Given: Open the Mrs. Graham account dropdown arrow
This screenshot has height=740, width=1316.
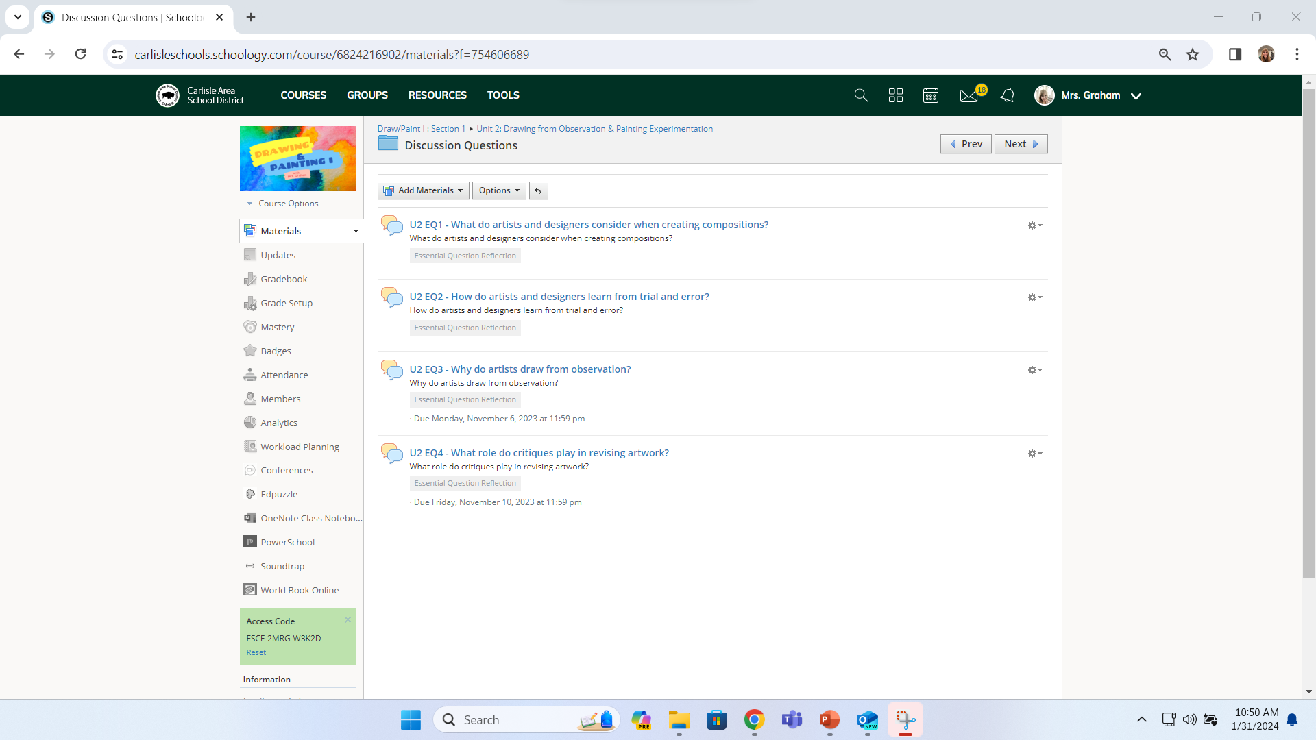Looking at the screenshot, I should coord(1136,96).
